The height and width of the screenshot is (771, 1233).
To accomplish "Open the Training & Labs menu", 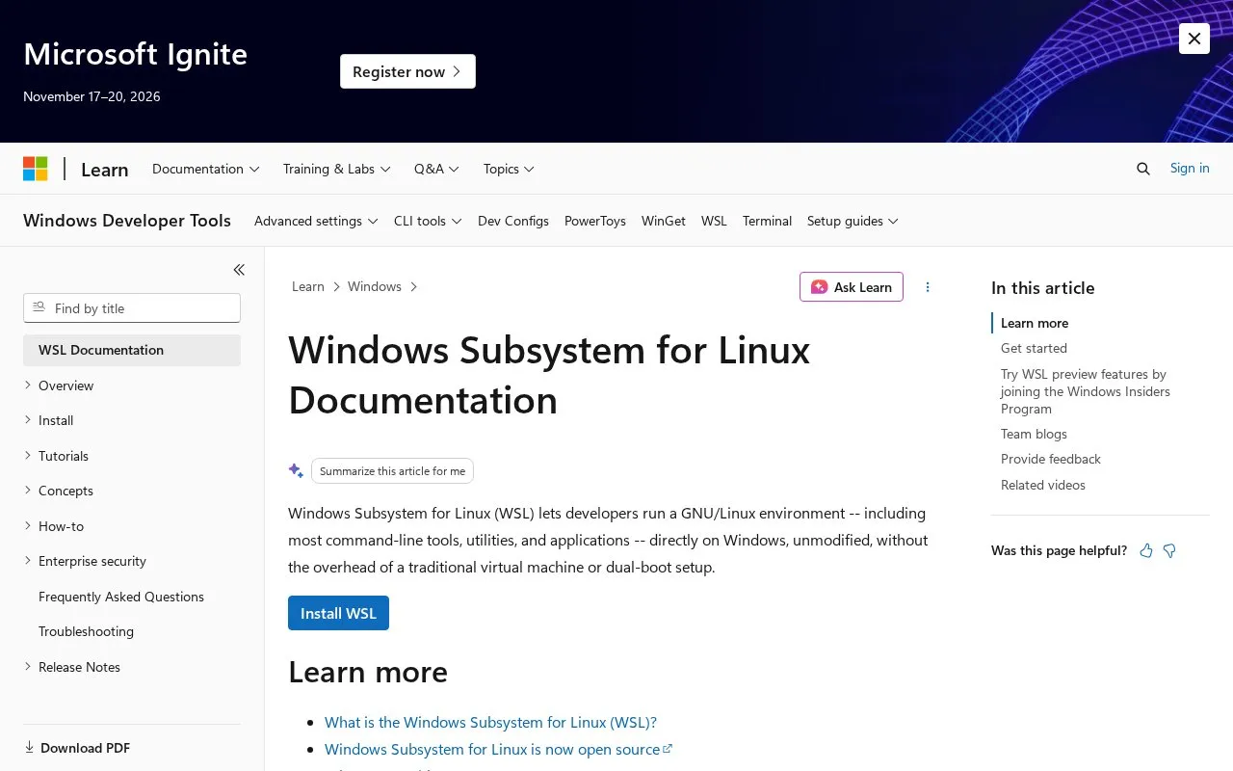I will [x=337, y=169].
